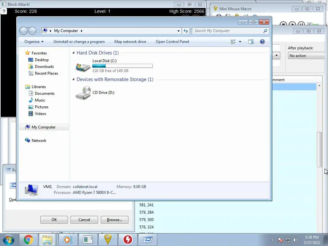Switch to Mini Mouse Macro taskbar icon

[108, 240]
